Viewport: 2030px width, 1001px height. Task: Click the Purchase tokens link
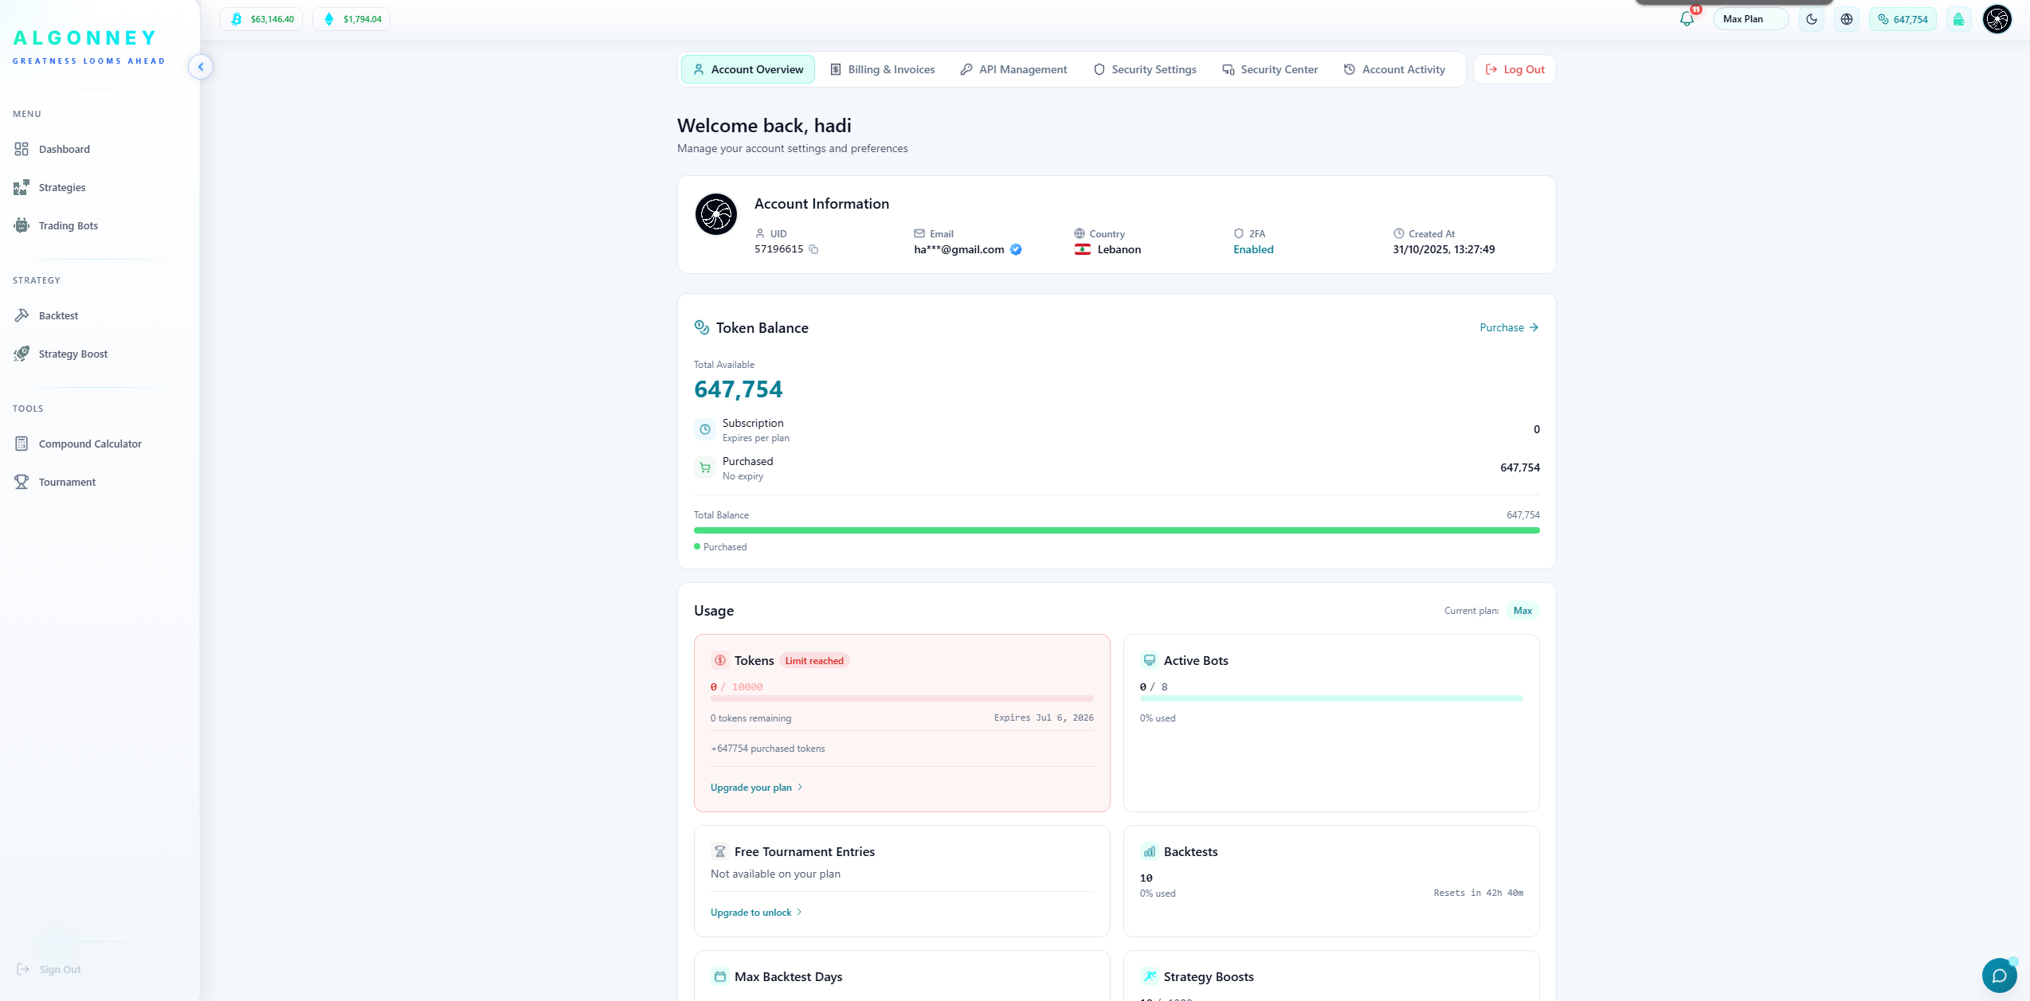tap(1509, 327)
